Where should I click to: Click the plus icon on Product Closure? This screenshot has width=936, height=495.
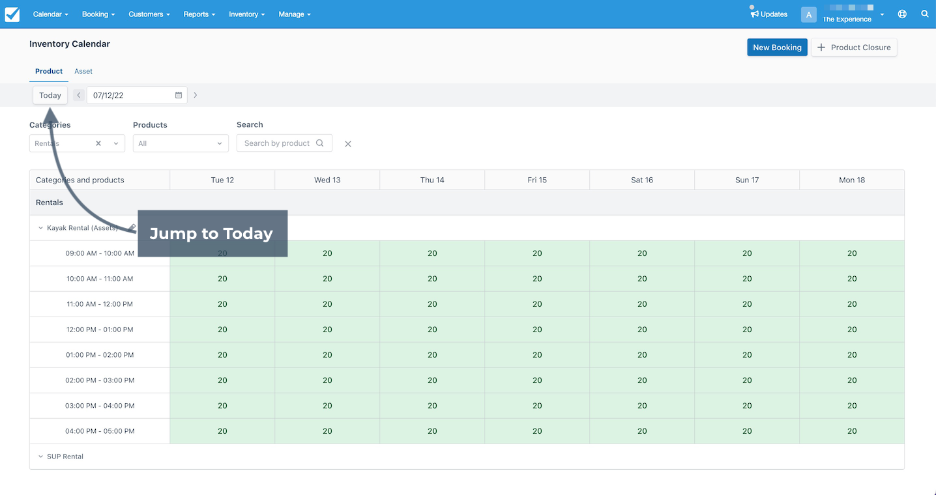[x=821, y=48]
